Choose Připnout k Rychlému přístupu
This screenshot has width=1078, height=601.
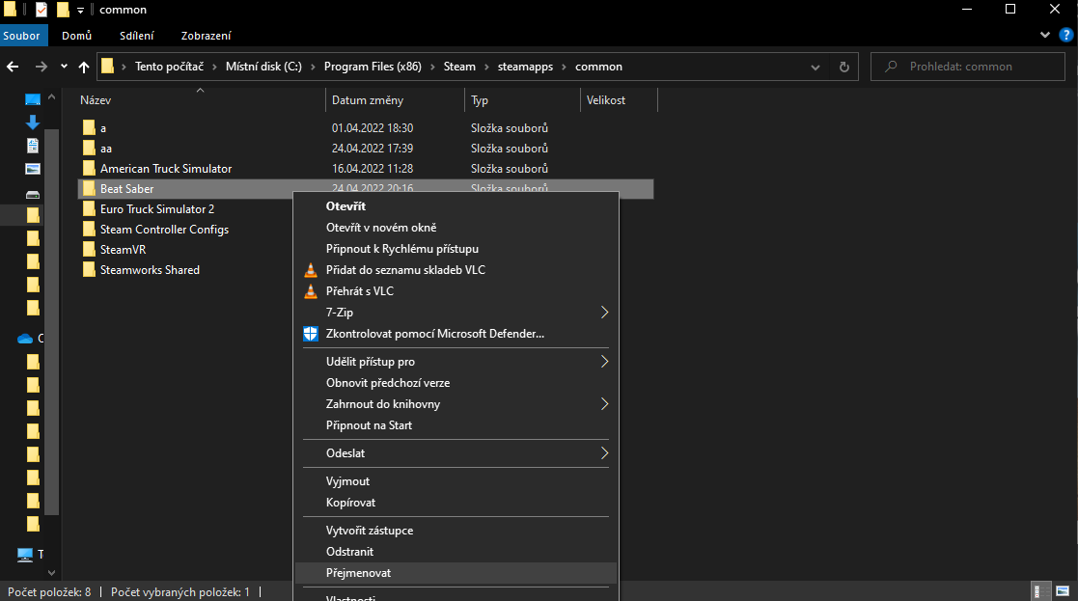(x=456, y=249)
